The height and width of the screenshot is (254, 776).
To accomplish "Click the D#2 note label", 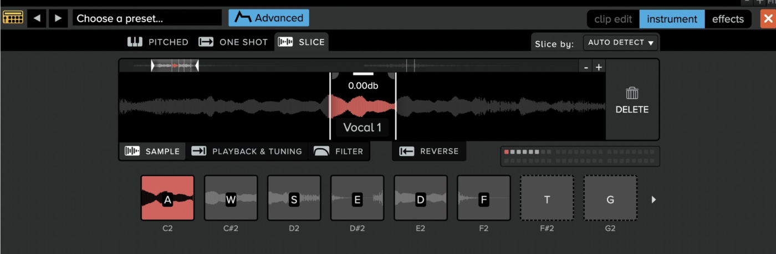I will point(357,228).
